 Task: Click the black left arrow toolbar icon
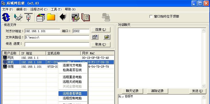[x=63, y=17]
